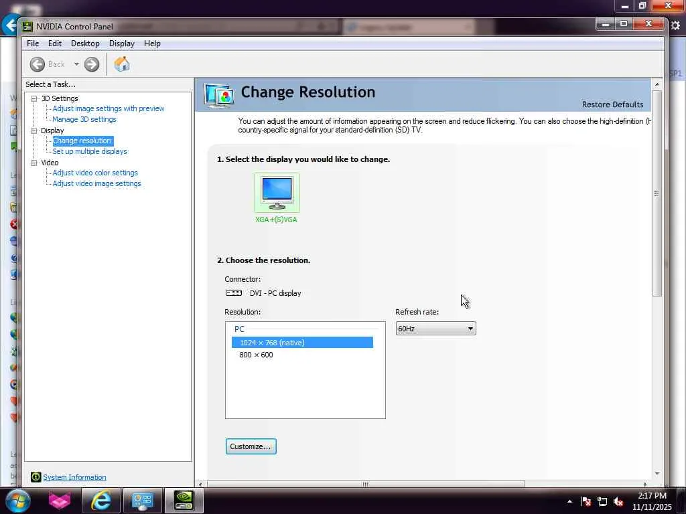
Task: Collapse the Display tree node
Action: tap(33, 131)
